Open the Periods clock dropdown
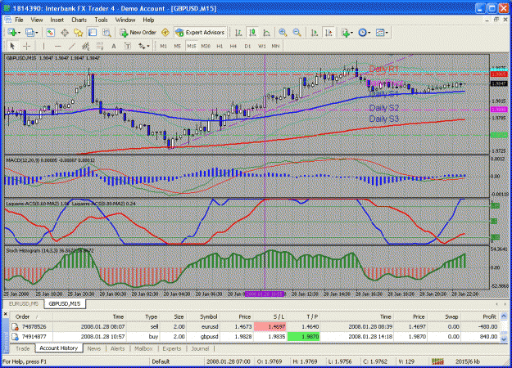The height and width of the screenshot is (368, 512). (x=365, y=33)
